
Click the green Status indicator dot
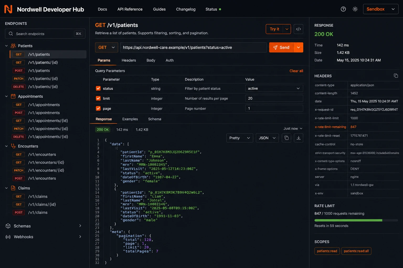pos(220,9)
